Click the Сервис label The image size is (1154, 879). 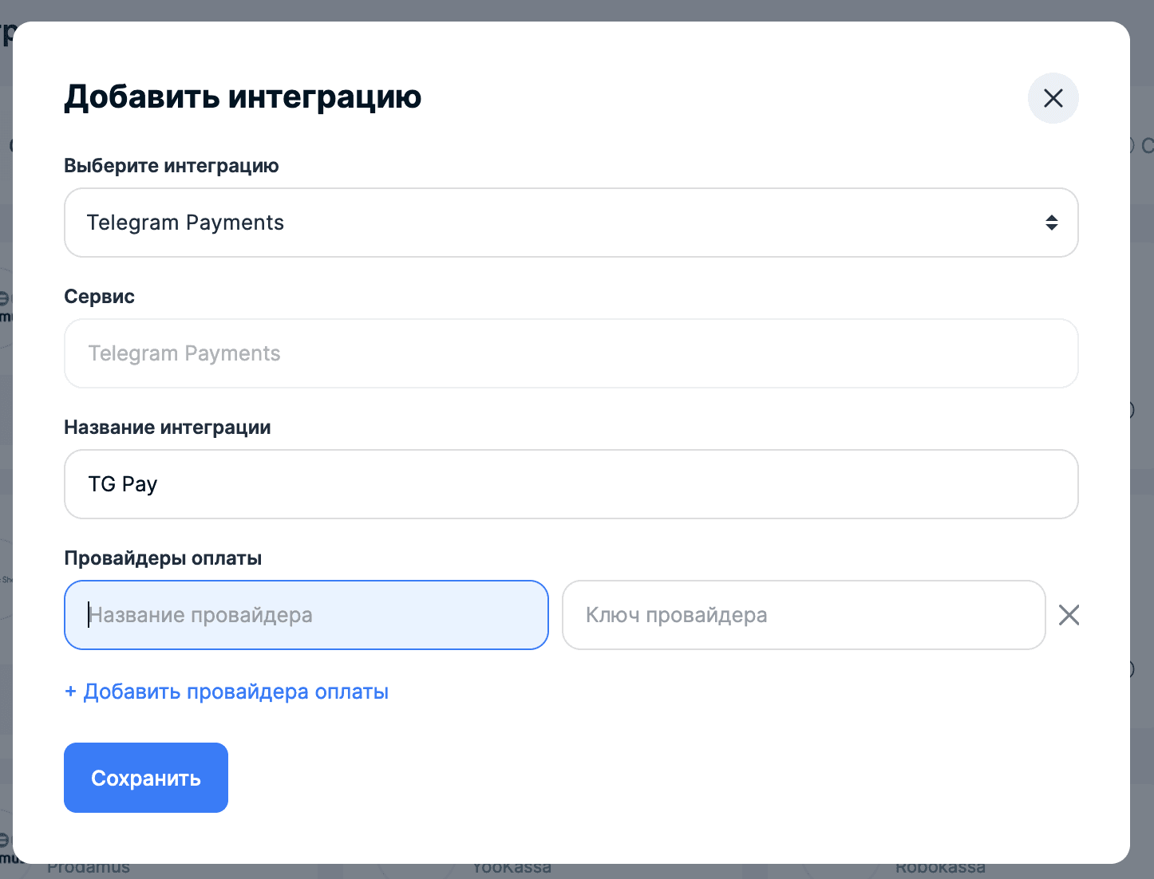click(x=99, y=297)
